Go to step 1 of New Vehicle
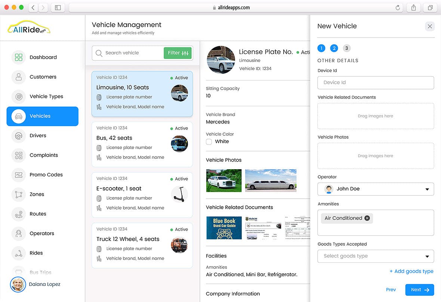Viewport: 441px width, 302px height. pyautogui.click(x=321, y=48)
